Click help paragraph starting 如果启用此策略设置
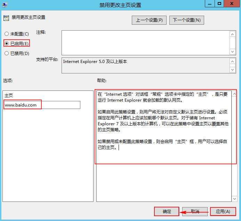Screen dimensions: 241x221 163,121
